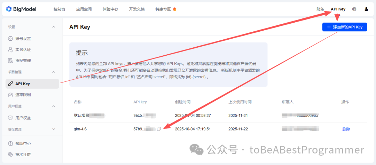Expand the 安全管理 section
This screenshot has width=376, height=165.
click(x=54, y=129)
